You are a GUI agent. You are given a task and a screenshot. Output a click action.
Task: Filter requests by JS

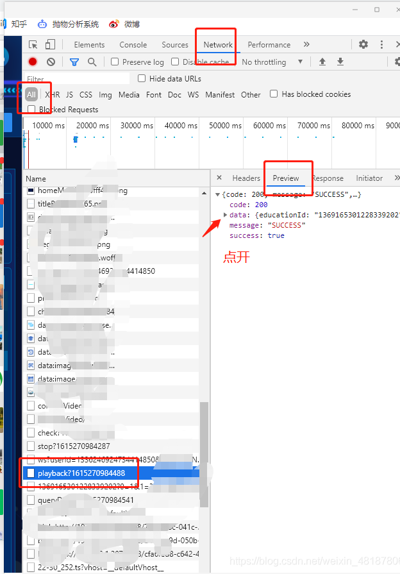coord(69,95)
